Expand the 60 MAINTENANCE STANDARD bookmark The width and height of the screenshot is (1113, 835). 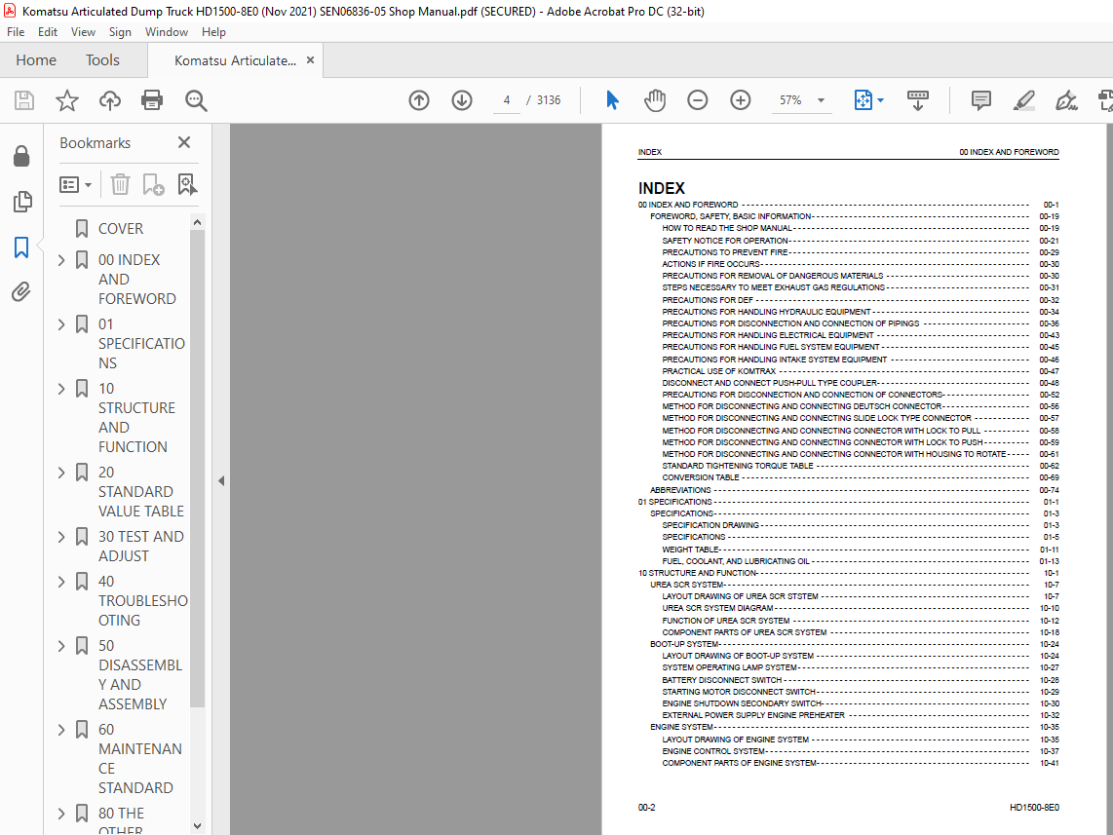click(61, 731)
